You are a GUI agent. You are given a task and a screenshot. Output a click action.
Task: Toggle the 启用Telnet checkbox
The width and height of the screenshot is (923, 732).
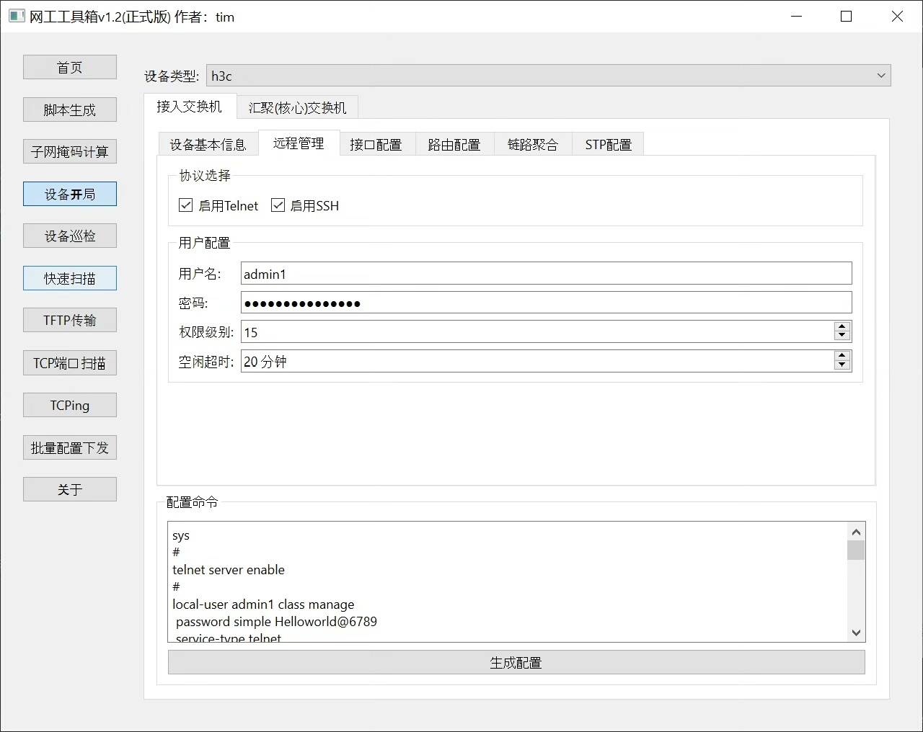point(186,205)
